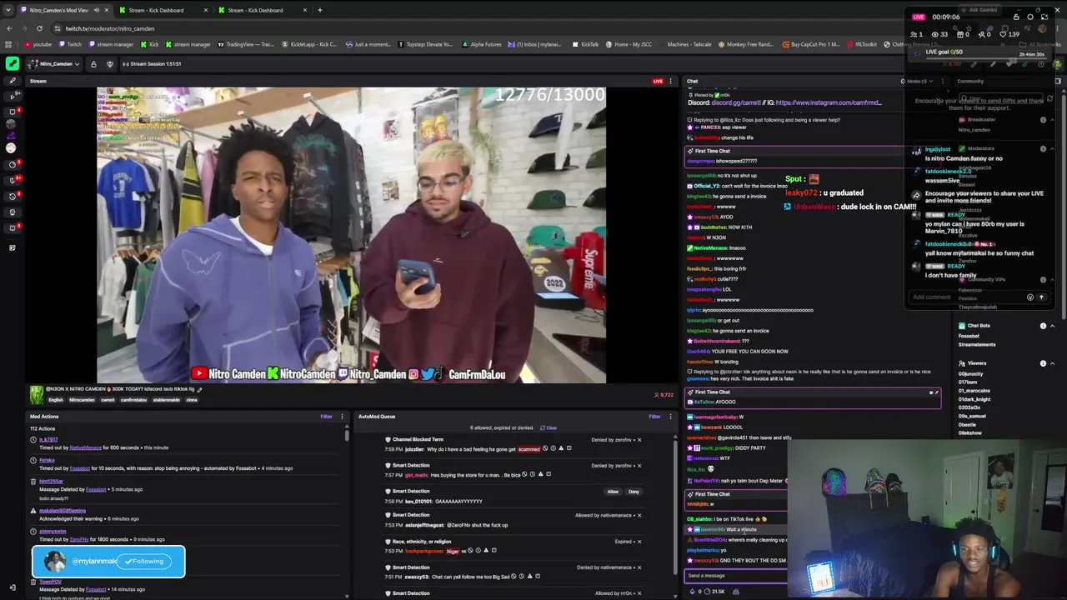Viewport: 1067px width, 600px height.
Task: Open the browser tab search dropdown
Action: click(x=8, y=10)
